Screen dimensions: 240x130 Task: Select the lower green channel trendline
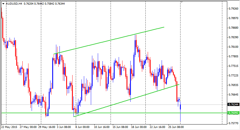click(126, 100)
